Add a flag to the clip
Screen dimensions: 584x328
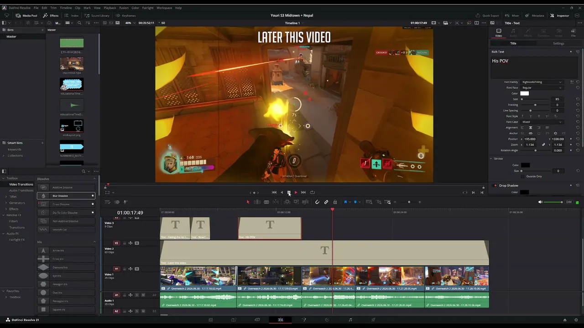345,202
